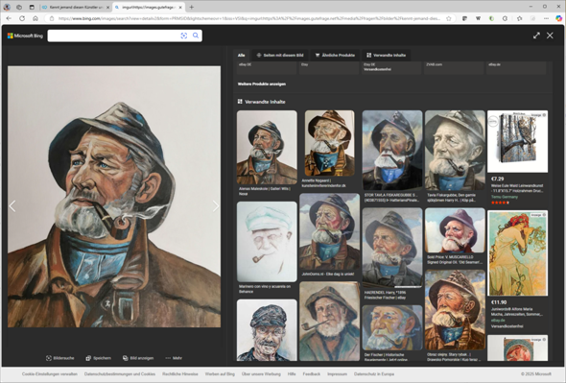Click the Bildersuche button under the image

pos(59,358)
